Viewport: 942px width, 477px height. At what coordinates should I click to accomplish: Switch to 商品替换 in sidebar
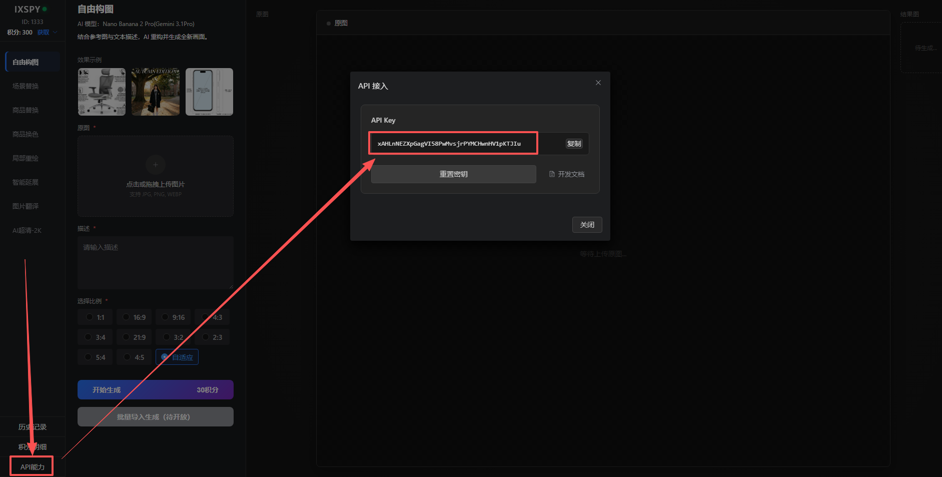click(26, 110)
